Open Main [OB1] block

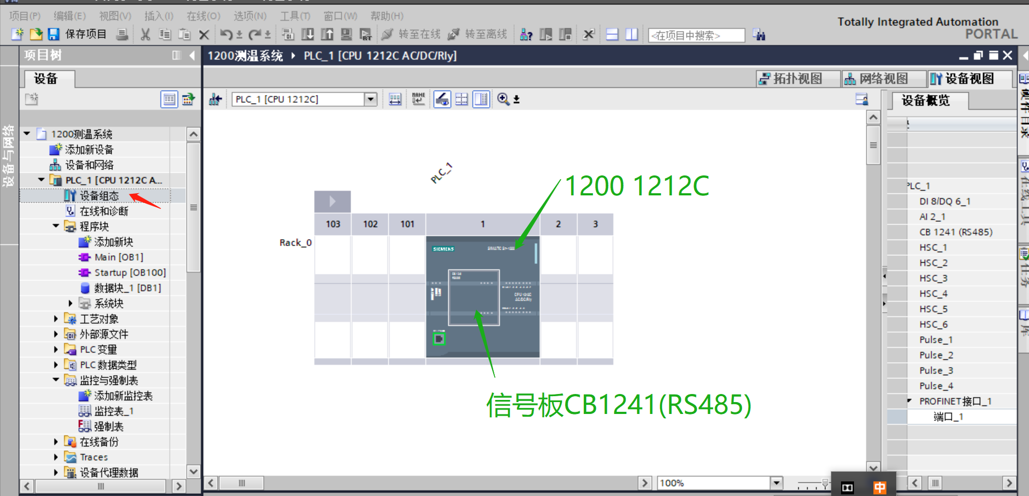[x=119, y=257]
